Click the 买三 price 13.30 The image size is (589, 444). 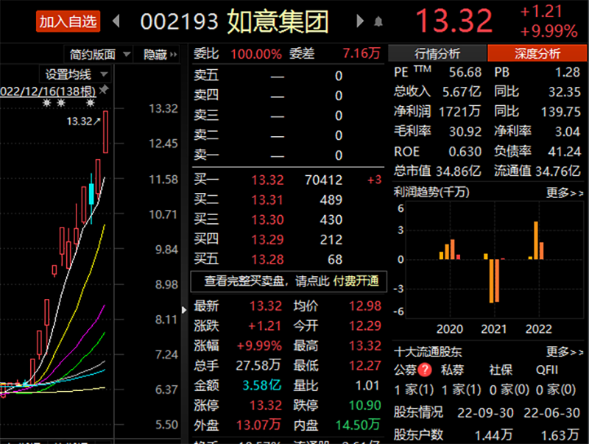coord(267,219)
